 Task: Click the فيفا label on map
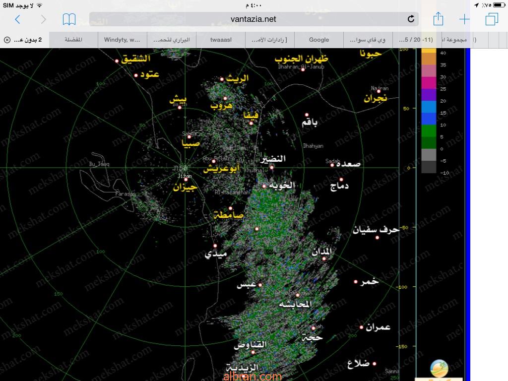pos(251,115)
